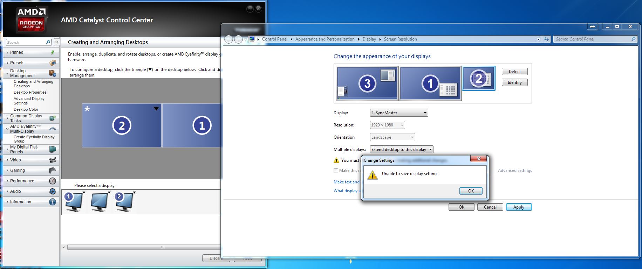Select display 2 monitor icon in Catalyst

pos(124,202)
